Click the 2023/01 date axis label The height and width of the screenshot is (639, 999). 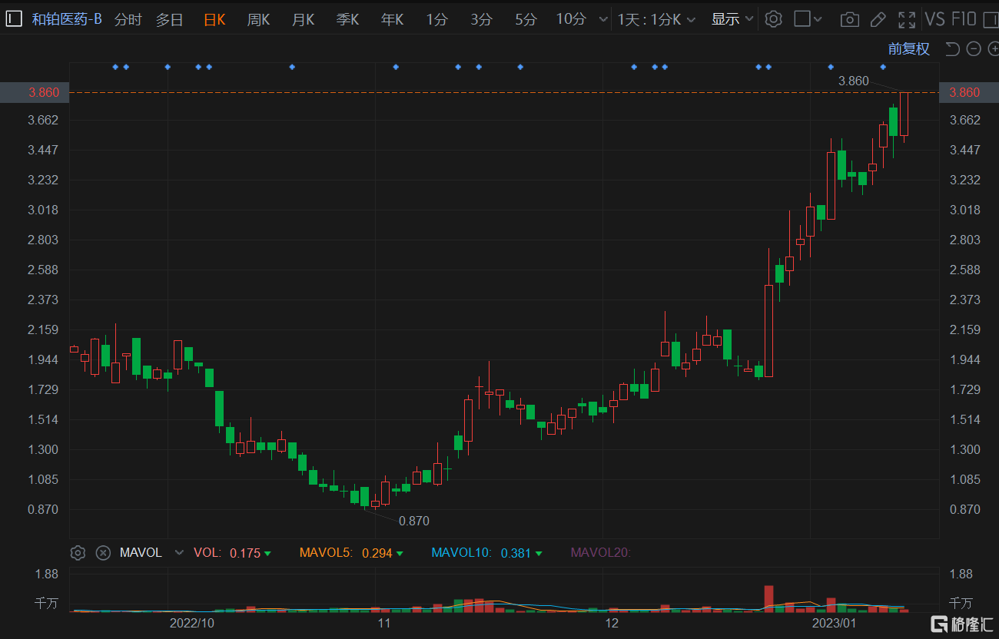tap(834, 623)
